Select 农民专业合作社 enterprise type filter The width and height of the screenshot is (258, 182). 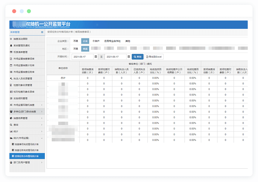pos(112,41)
